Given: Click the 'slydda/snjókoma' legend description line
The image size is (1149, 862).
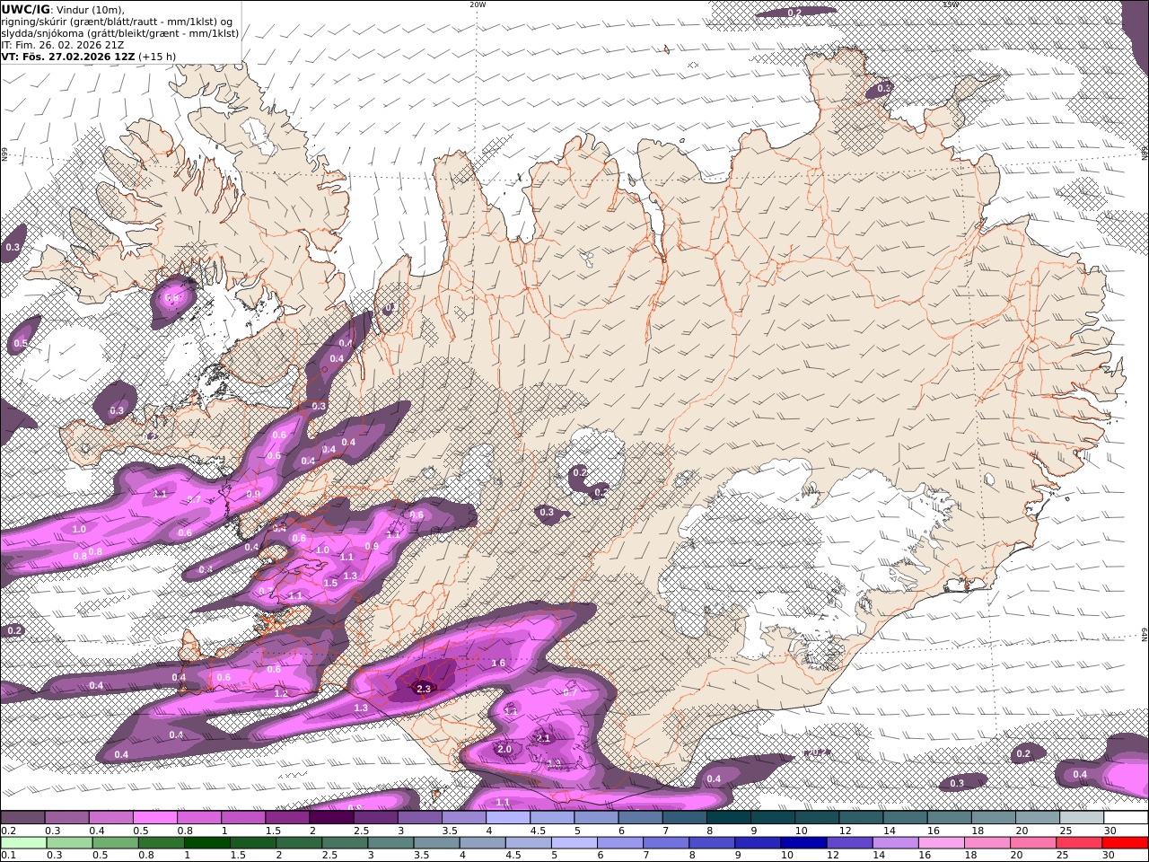Looking at the screenshot, I should [119, 33].
